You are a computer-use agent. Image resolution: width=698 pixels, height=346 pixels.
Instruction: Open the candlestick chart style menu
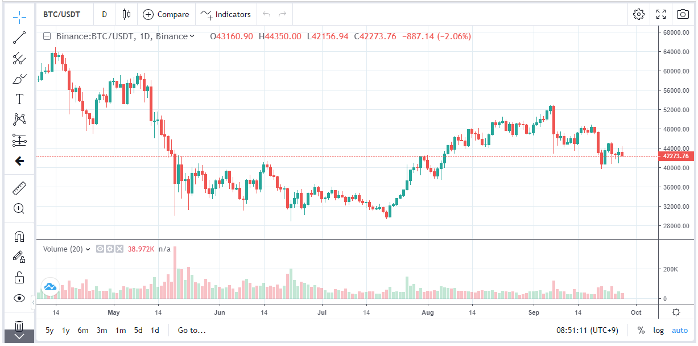126,14
